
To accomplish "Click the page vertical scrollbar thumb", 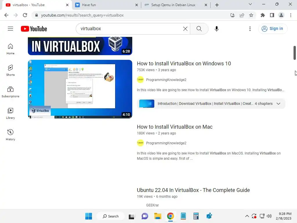I will (295, 53).
